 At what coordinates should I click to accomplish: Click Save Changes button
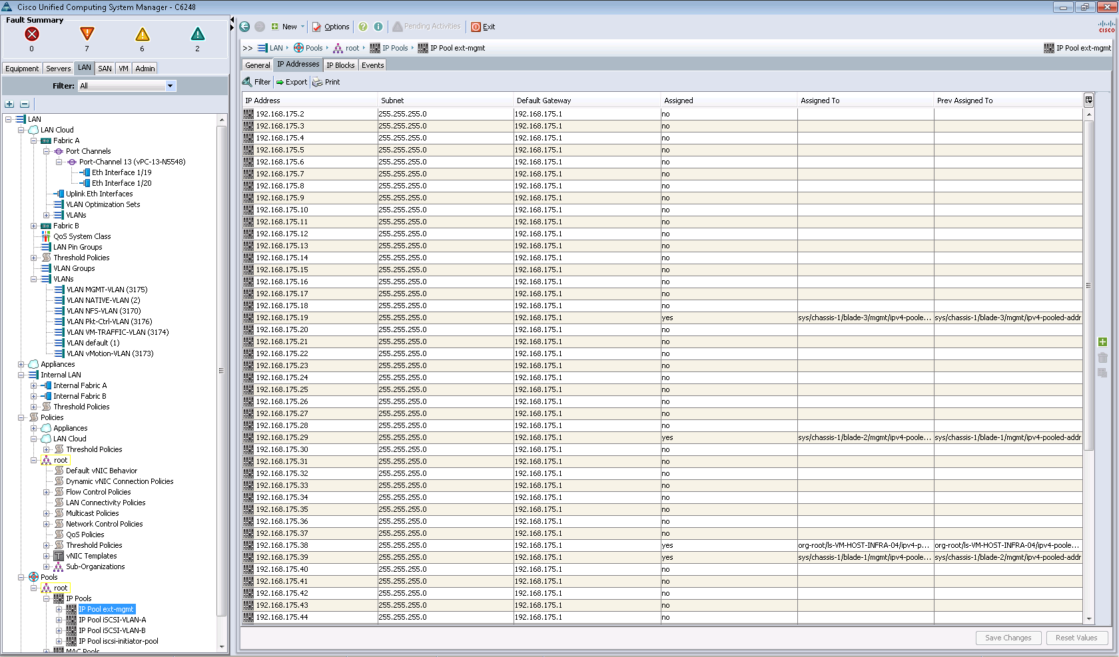[x=1008, y=638]
